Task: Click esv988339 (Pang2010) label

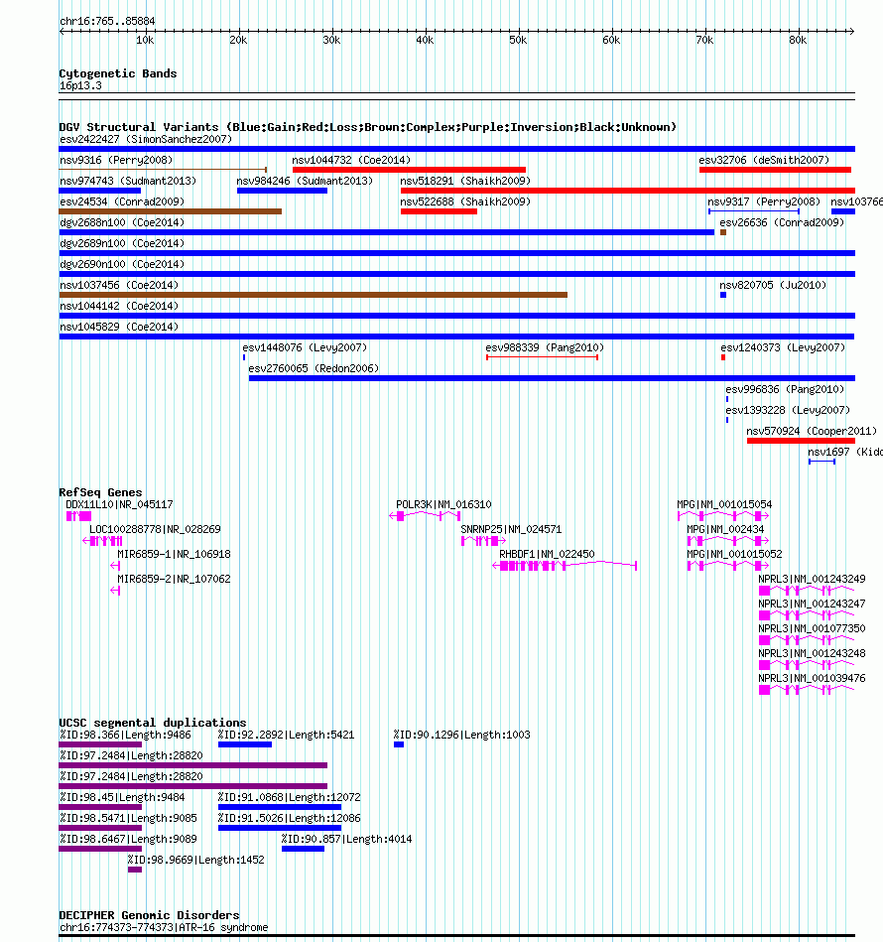Action: [x=545, y=347]
